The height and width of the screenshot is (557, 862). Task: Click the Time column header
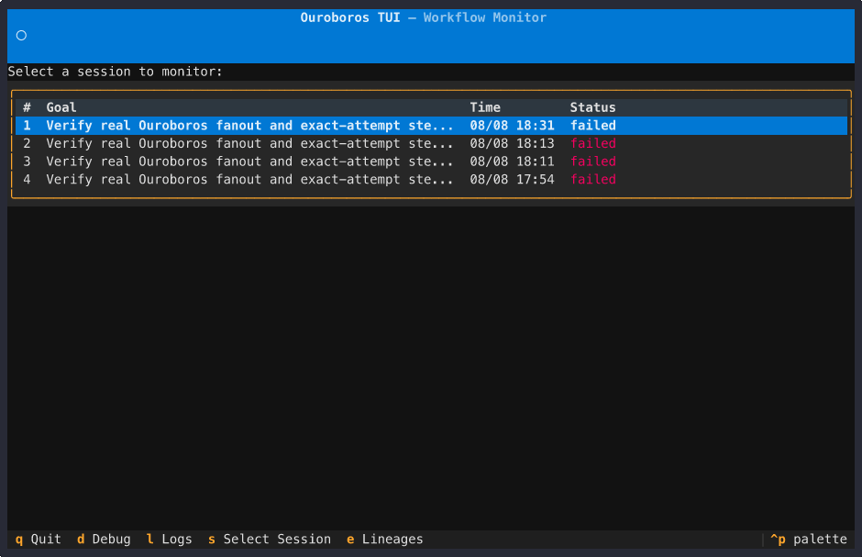(485, 107)
